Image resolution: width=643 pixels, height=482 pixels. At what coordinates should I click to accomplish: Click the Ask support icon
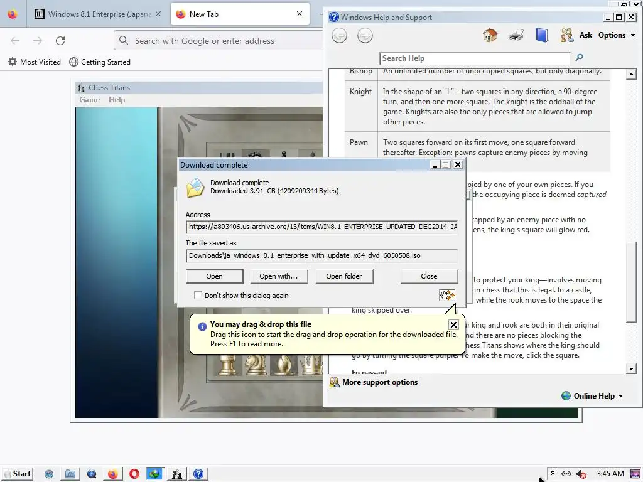567,35
